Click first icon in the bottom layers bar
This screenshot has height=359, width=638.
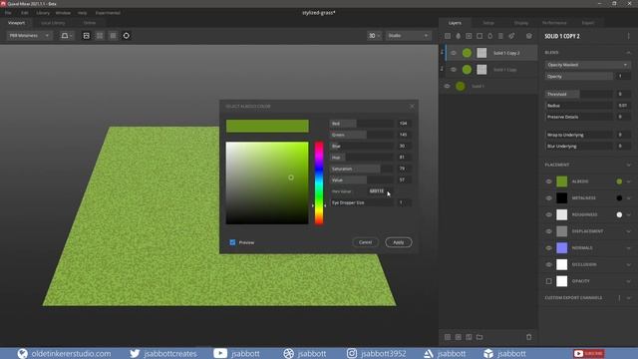[x=448, y=337]
